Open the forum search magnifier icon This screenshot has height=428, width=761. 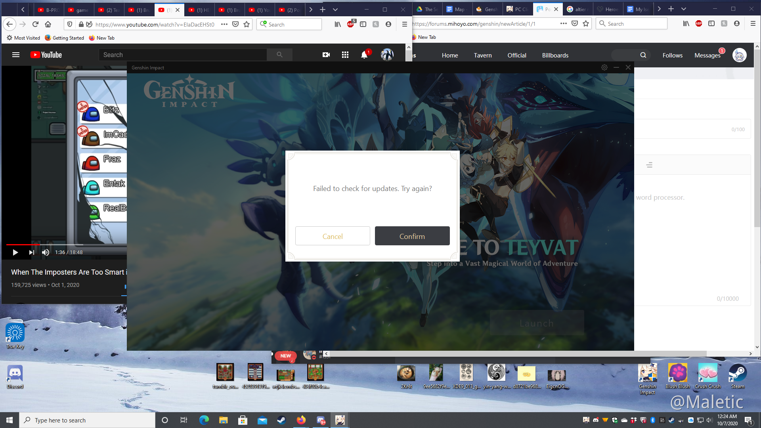click(x=643, y=55)
